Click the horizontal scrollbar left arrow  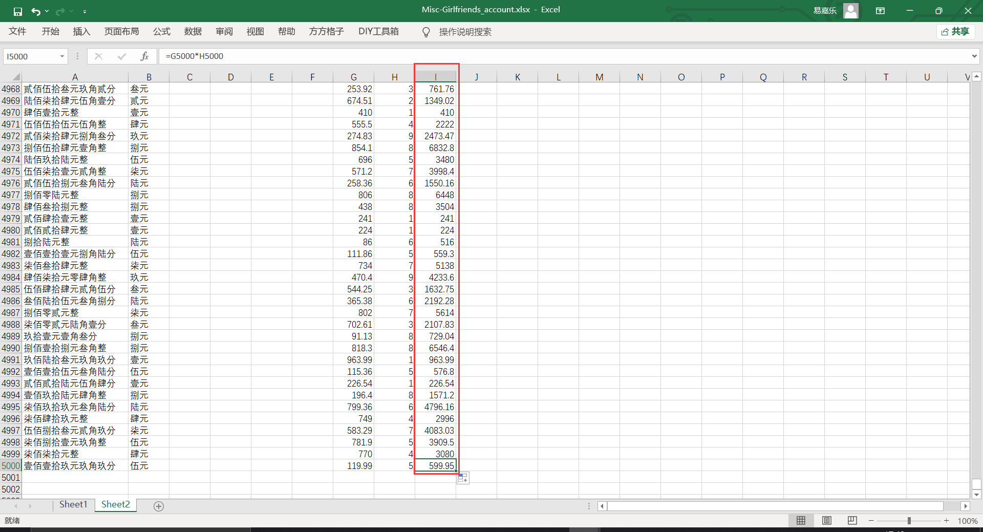click(x=602, y=506)
